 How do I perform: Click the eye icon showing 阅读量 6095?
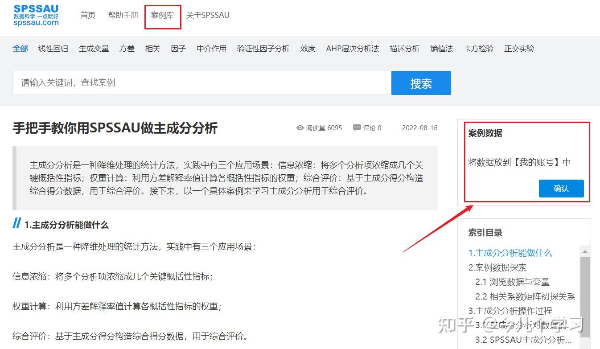click(x=300, y=128)
